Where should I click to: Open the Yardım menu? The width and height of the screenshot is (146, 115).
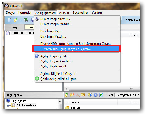[97, 13]
